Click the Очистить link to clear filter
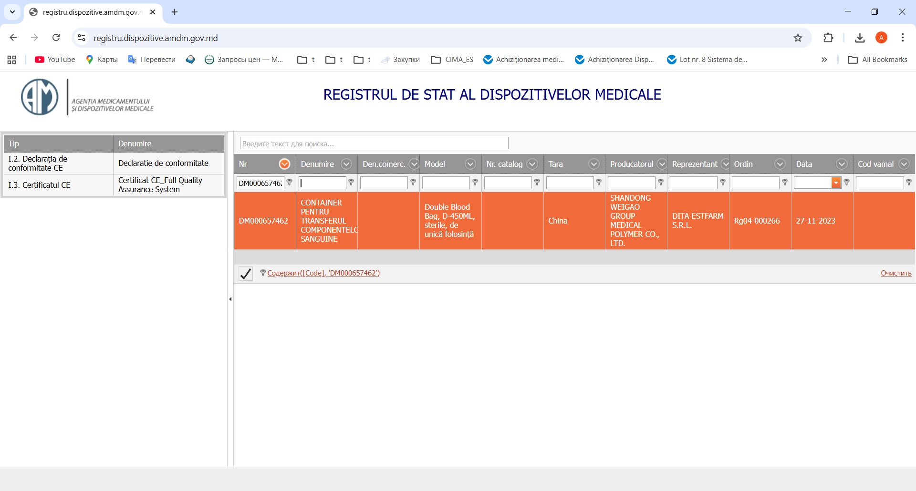Viewport: 916px width, 491px height. [895, 273]
